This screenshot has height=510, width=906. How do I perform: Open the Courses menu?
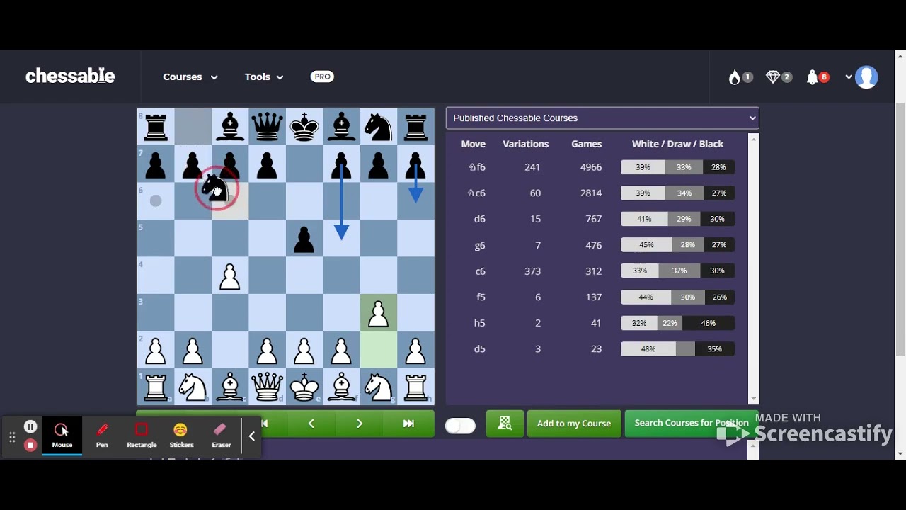tap(190, 76)
